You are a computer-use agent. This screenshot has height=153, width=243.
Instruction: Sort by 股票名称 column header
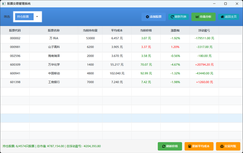54,30
